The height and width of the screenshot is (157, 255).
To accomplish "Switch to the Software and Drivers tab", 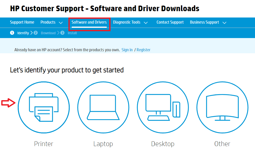I will pyautogui.click(x=89, y=22).
